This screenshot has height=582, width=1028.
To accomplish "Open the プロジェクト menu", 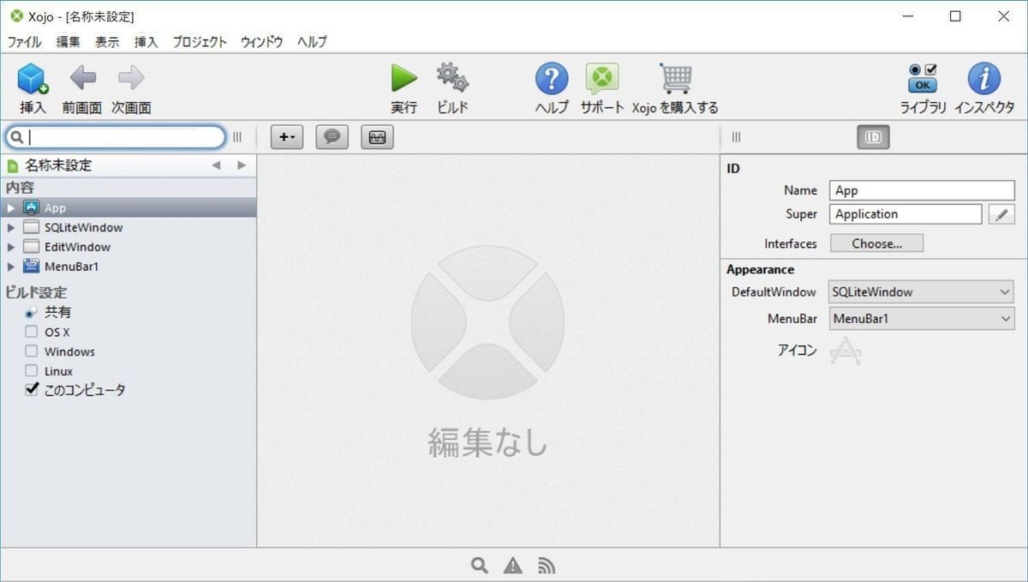I will click(x=200, y=41).
